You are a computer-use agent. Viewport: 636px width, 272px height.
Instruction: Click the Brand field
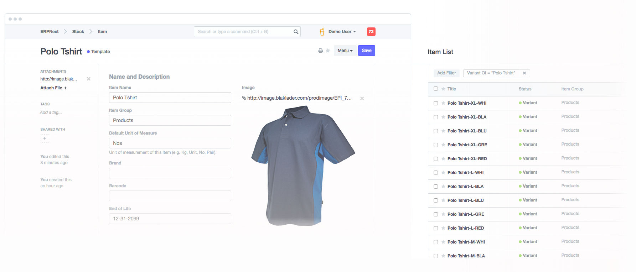(x=170, y=173)
